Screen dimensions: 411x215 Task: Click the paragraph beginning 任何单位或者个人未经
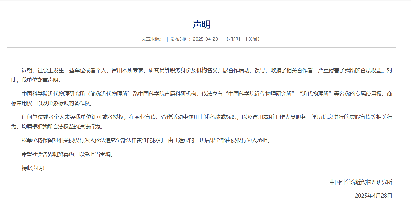tap(201, 122)
